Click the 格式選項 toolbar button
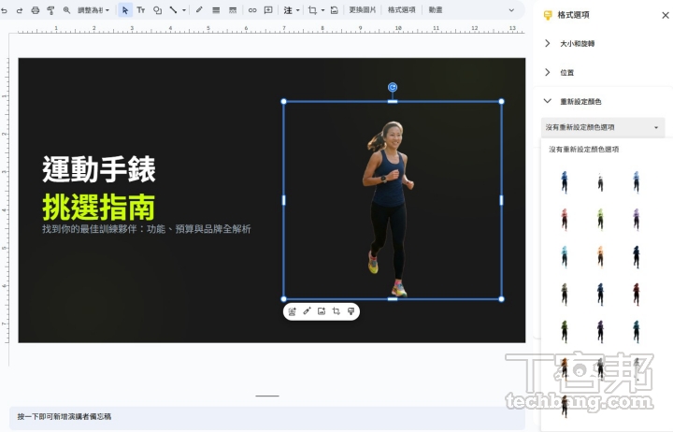Screen dimensions: 673x432 (401, 10)
